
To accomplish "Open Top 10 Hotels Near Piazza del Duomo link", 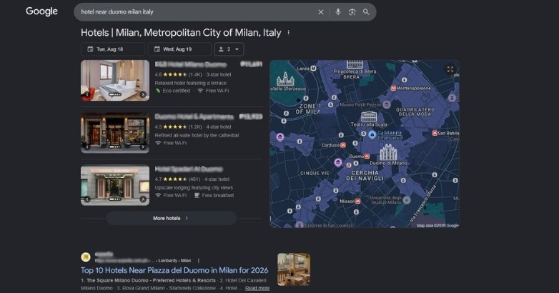I will click(x=174, y=270).
